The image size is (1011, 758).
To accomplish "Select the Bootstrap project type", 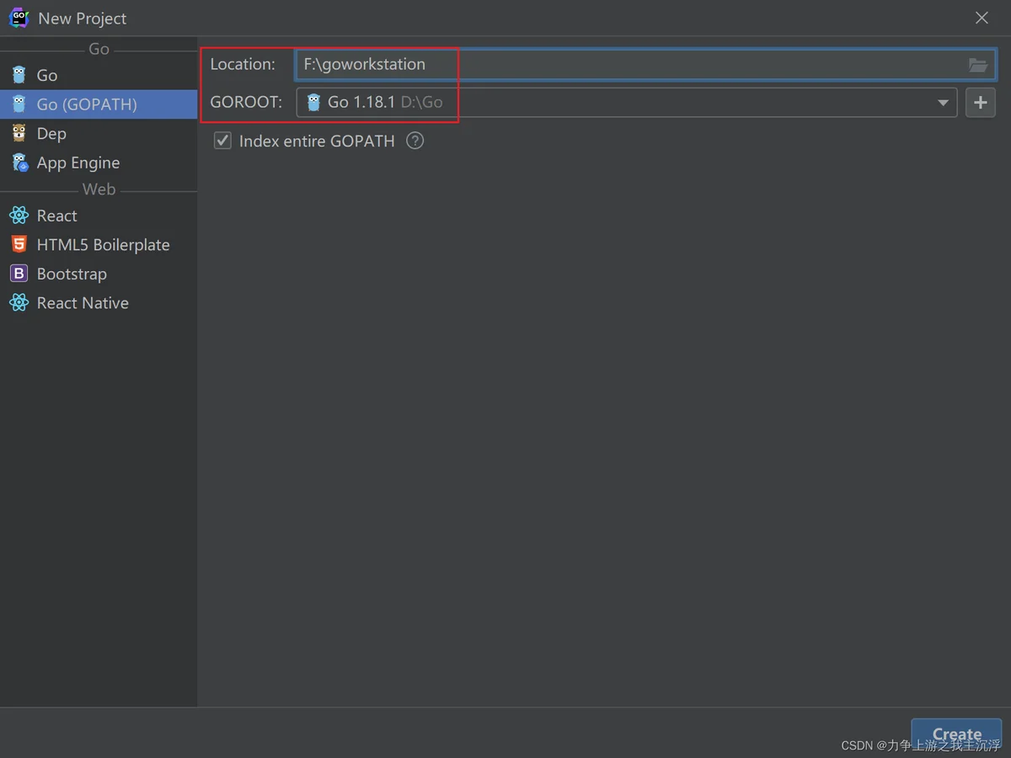I will click(x=99, y=274).
